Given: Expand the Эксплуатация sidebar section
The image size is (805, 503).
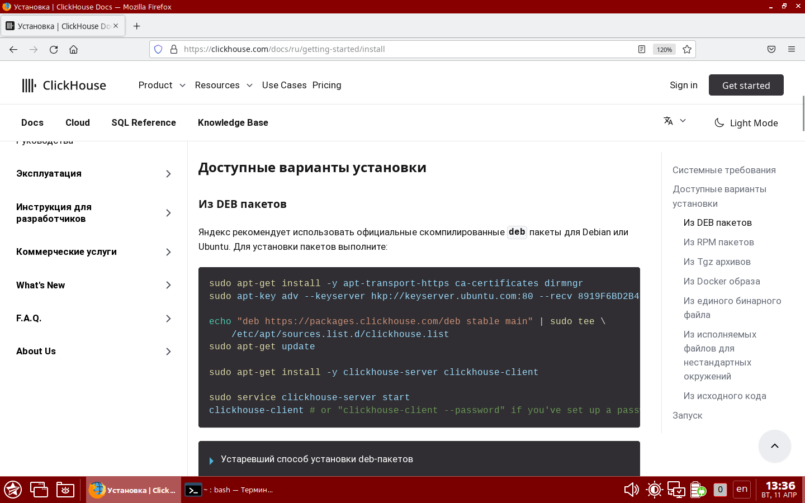Looking at the screenshot, I should coord(94,174).
